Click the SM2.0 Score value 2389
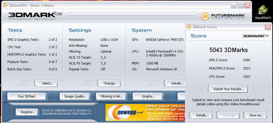Screen dimensions: 273x123 [246, 60]
